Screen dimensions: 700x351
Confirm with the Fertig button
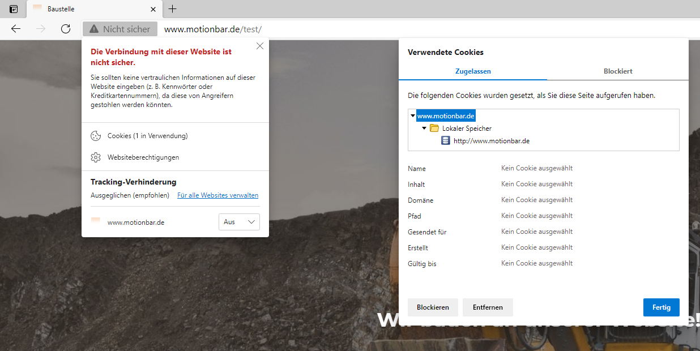pyautogui.click(x=661, y=307)
